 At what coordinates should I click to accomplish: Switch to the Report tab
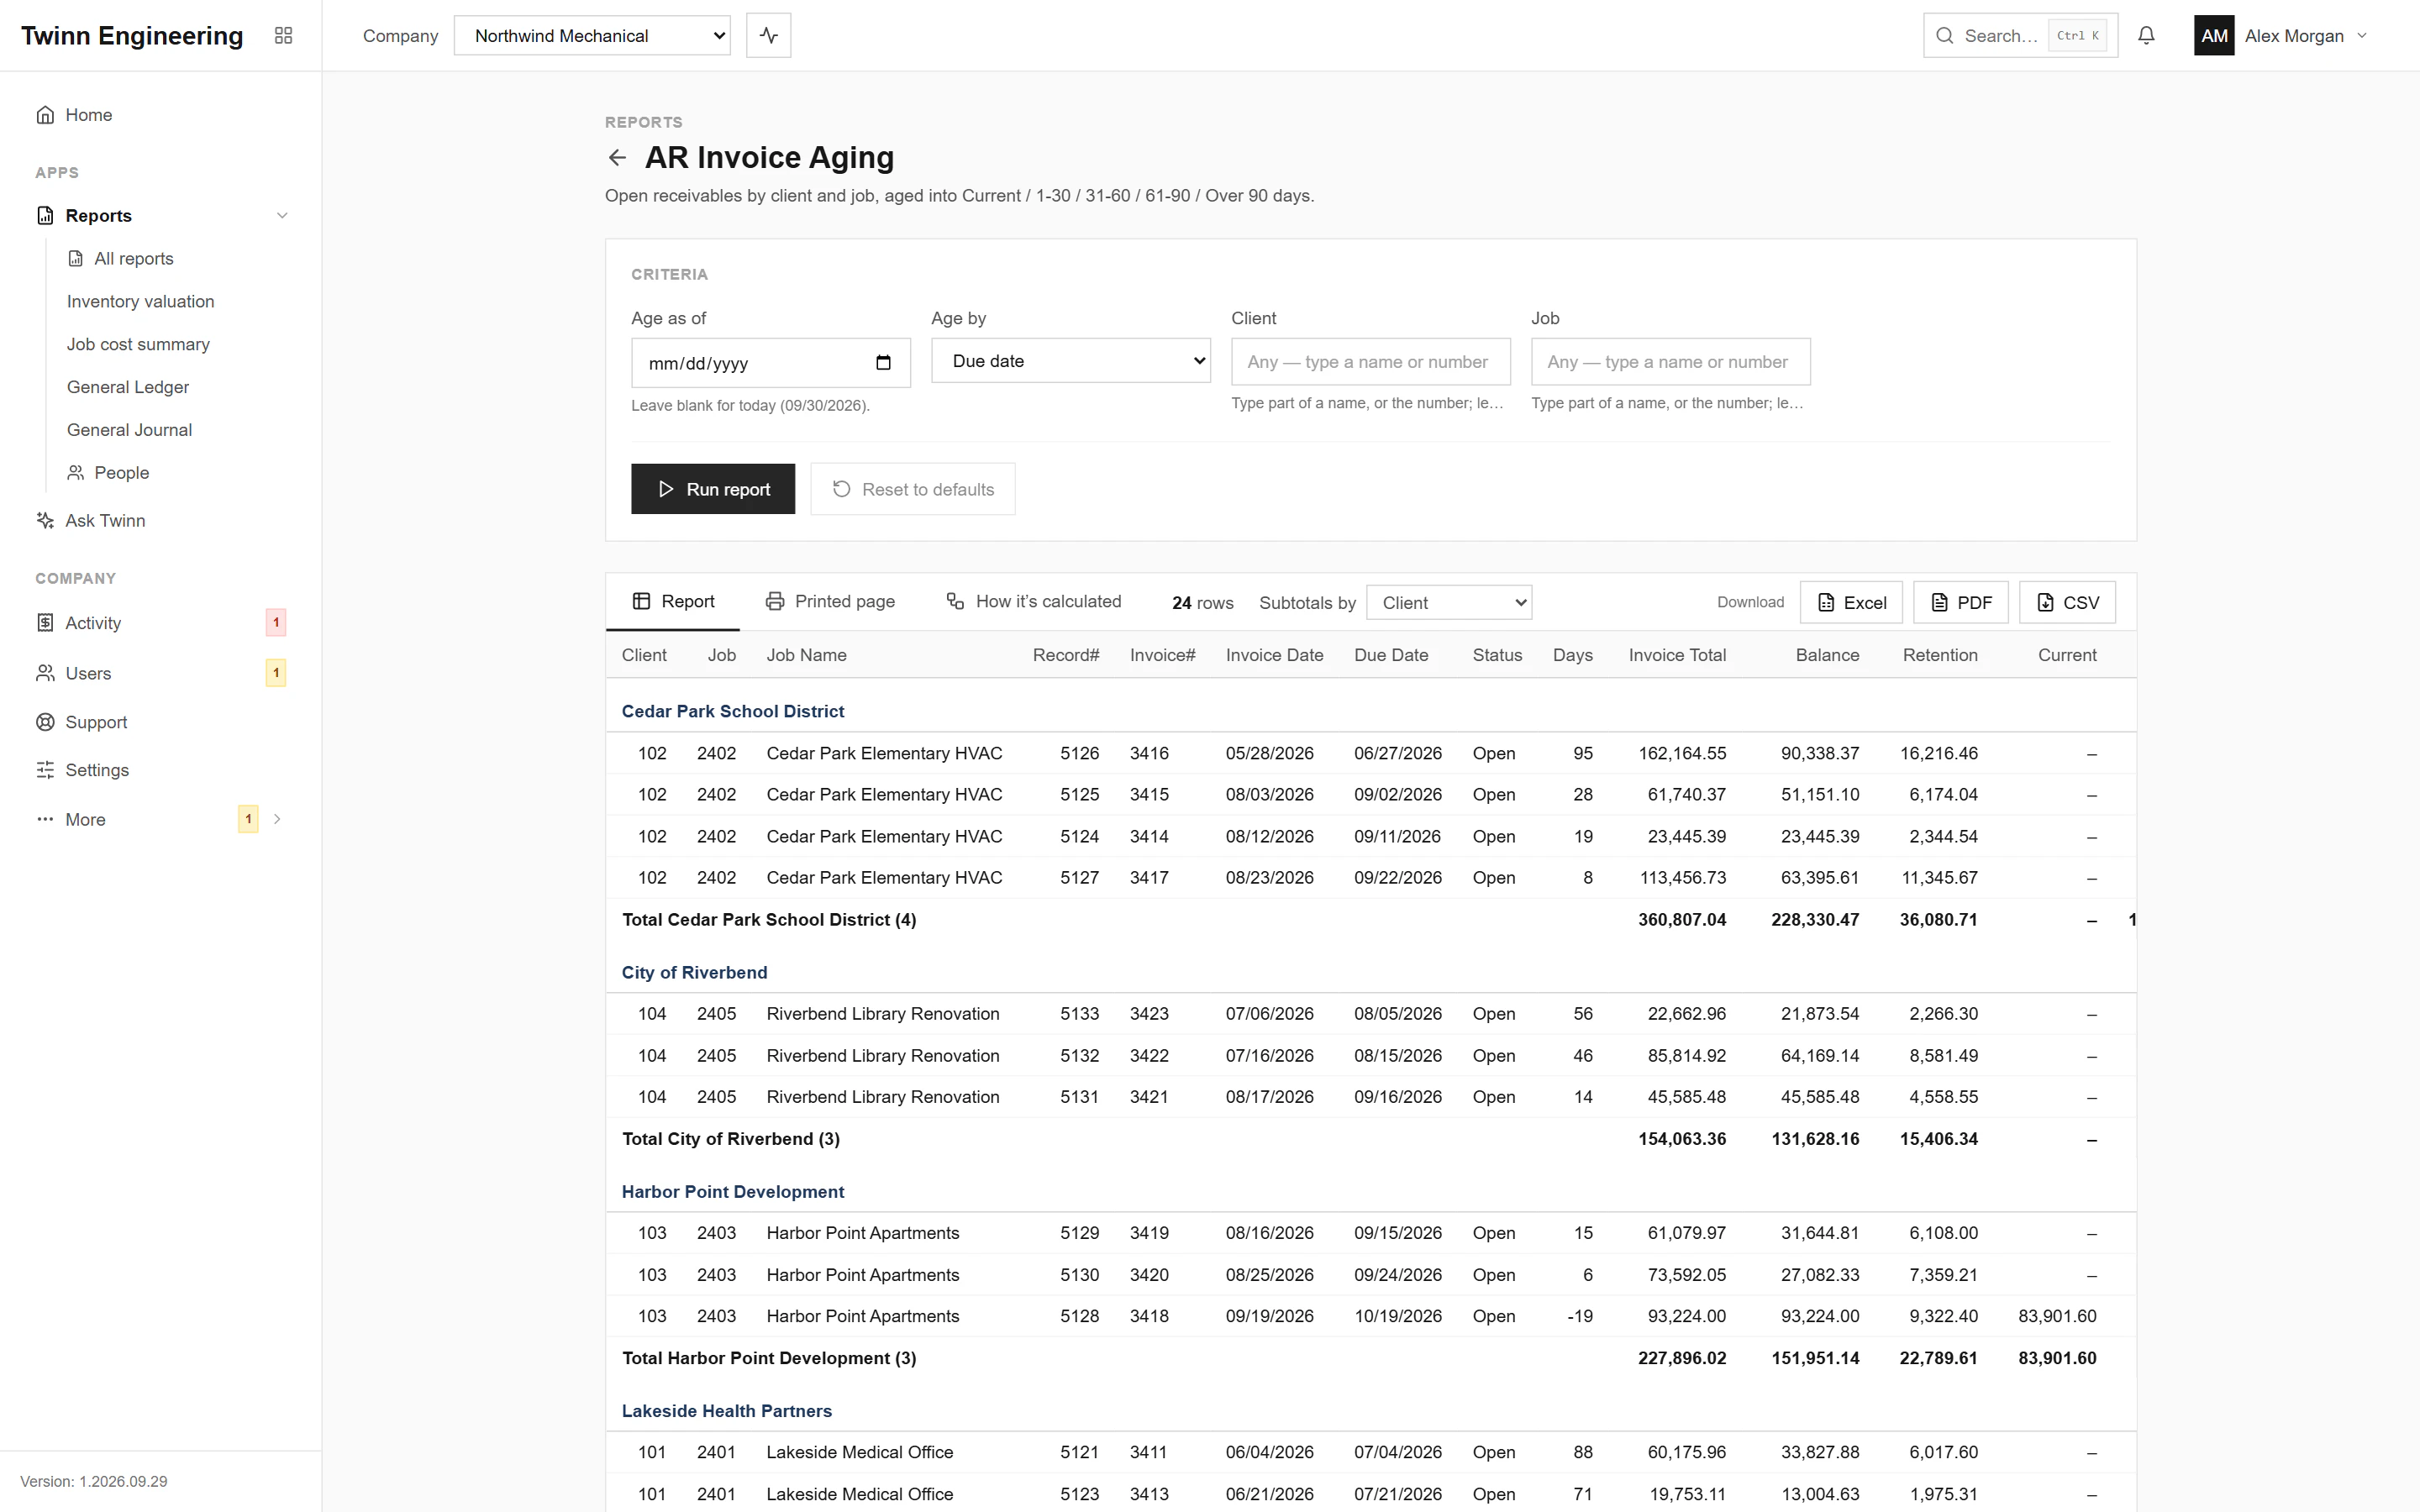point(673,601)
